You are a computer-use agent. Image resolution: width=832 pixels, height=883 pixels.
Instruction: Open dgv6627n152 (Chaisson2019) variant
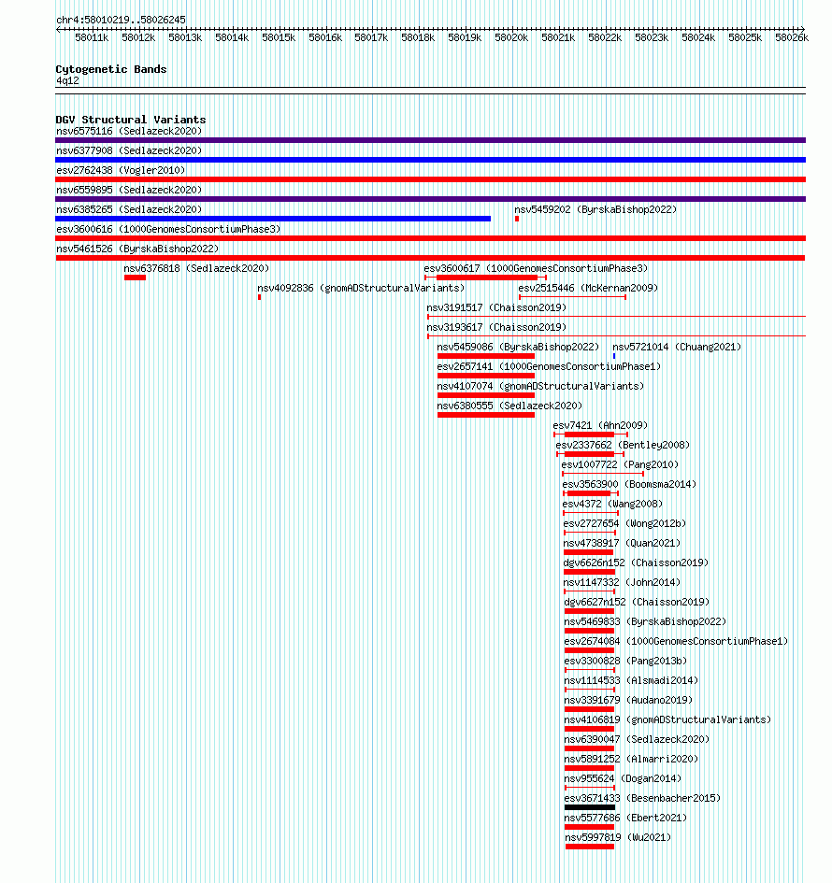(x=638, y=603)
